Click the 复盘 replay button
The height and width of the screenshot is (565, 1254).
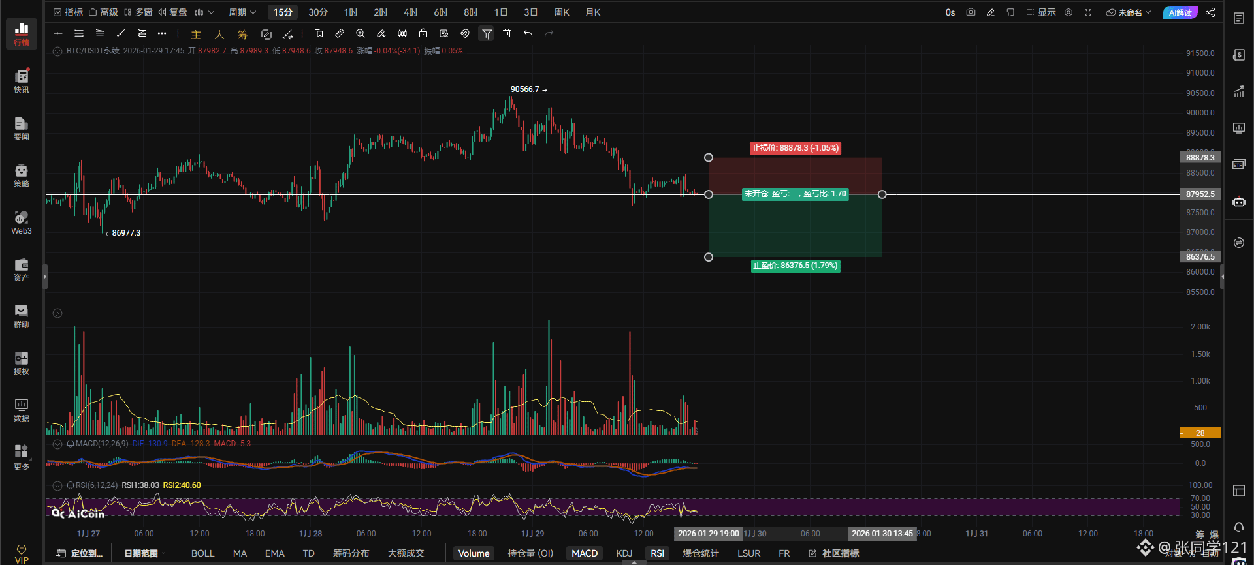pos(172,12)
